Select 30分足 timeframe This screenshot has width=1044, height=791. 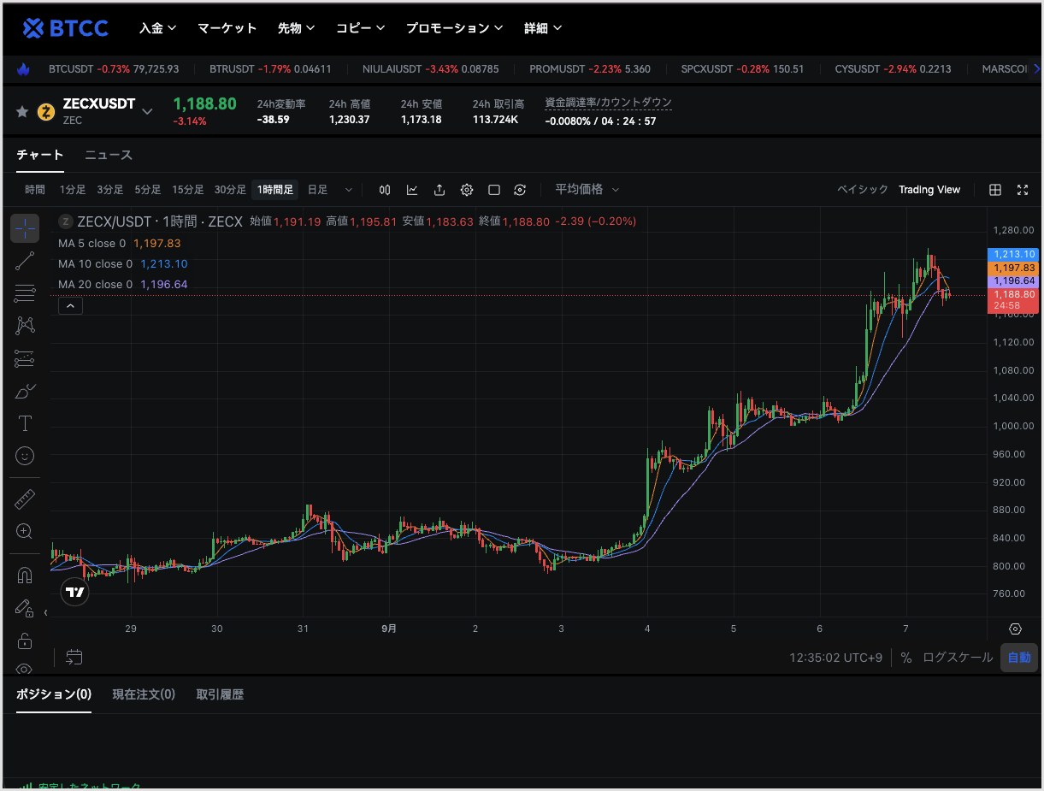(230, 190)
